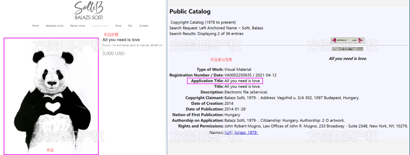The image size is (410, 155).
Task: Click the Authorship on Application value
Action: [x=285, y=120]
